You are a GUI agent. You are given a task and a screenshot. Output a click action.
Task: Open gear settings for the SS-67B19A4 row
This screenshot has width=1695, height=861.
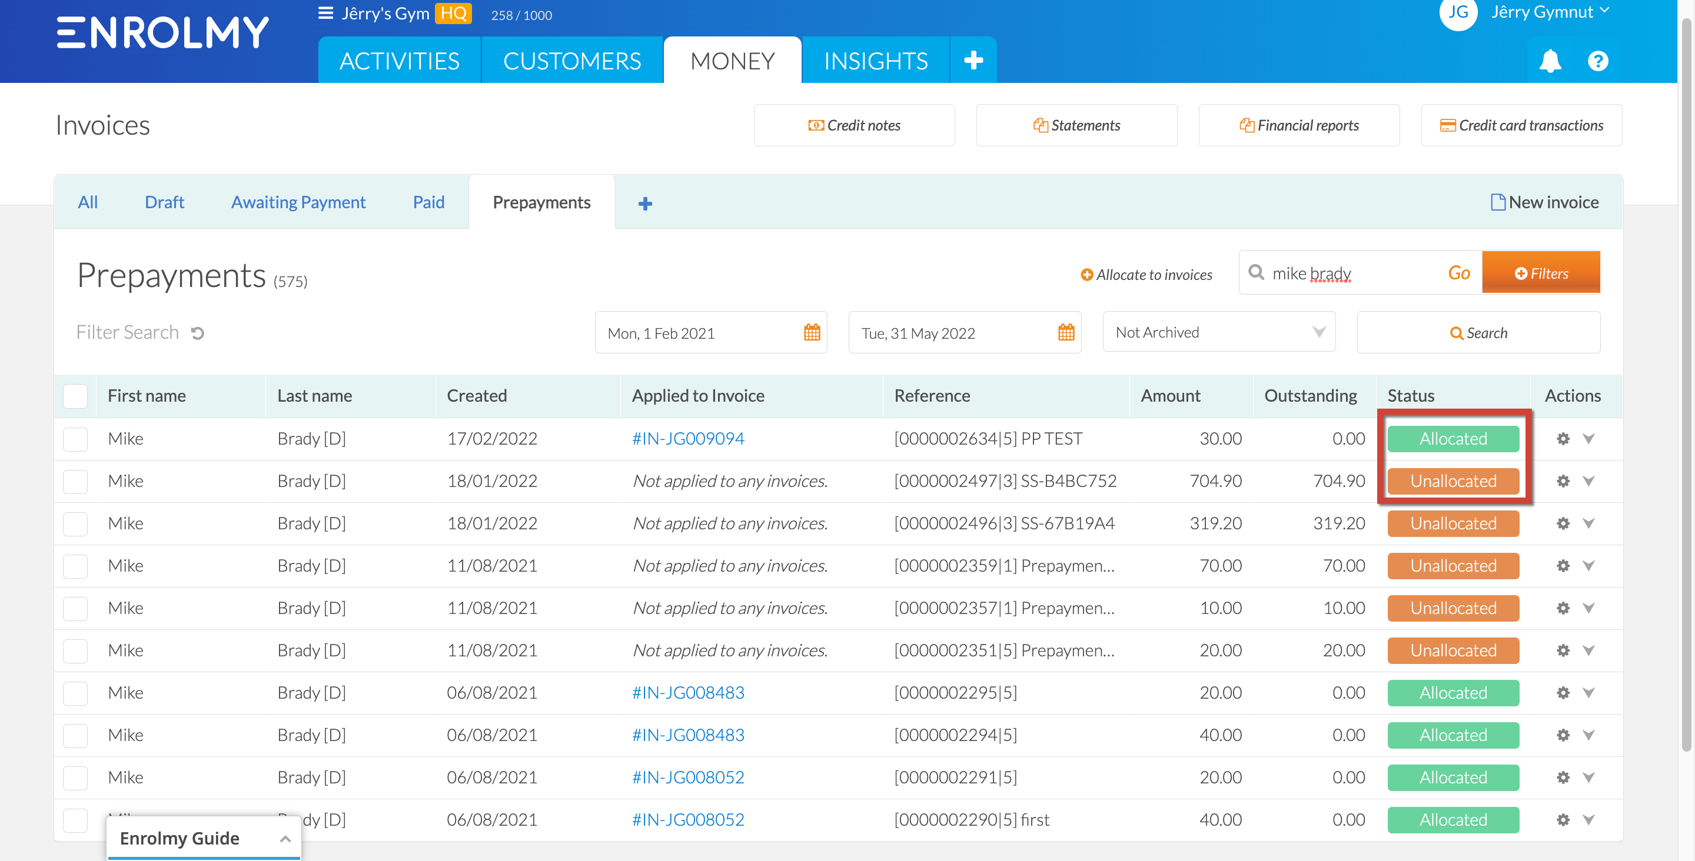1563,523
